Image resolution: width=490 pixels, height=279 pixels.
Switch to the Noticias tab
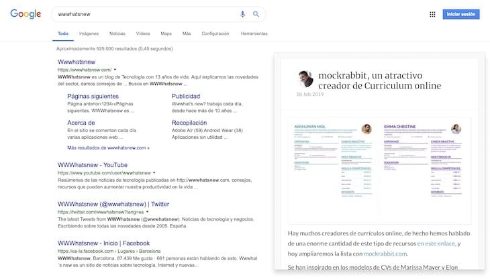coord(117,34)
